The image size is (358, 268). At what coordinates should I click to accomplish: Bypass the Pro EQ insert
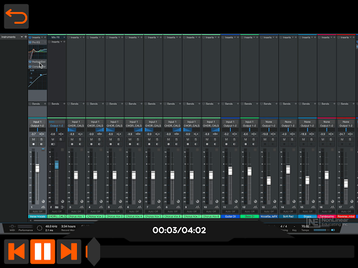click(x=30, y=43)
